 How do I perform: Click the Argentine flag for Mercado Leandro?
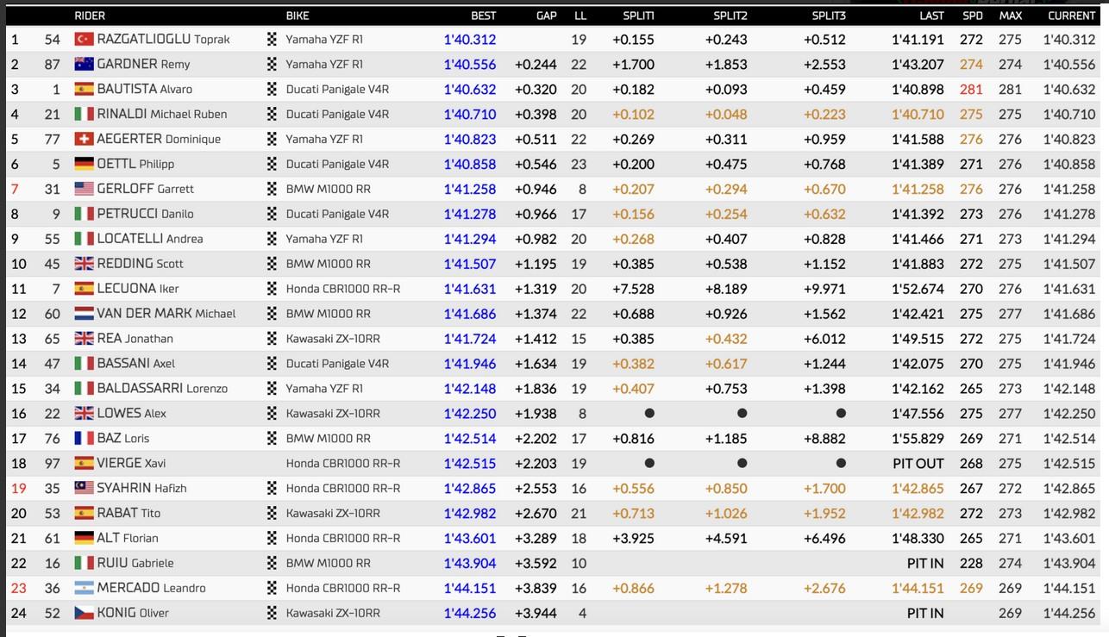[x=84, y=588]
